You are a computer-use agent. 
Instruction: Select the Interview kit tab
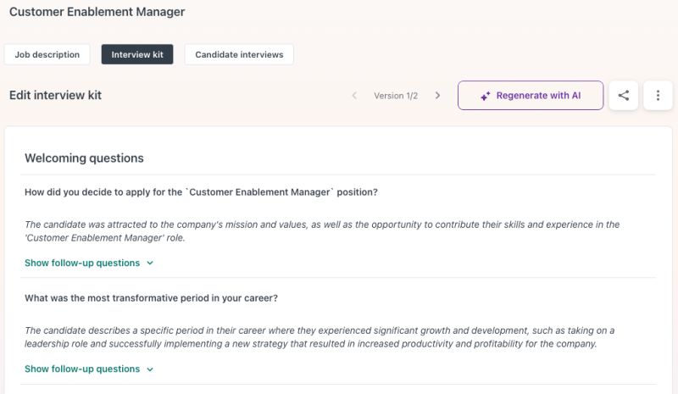click(x=137, y=54)
